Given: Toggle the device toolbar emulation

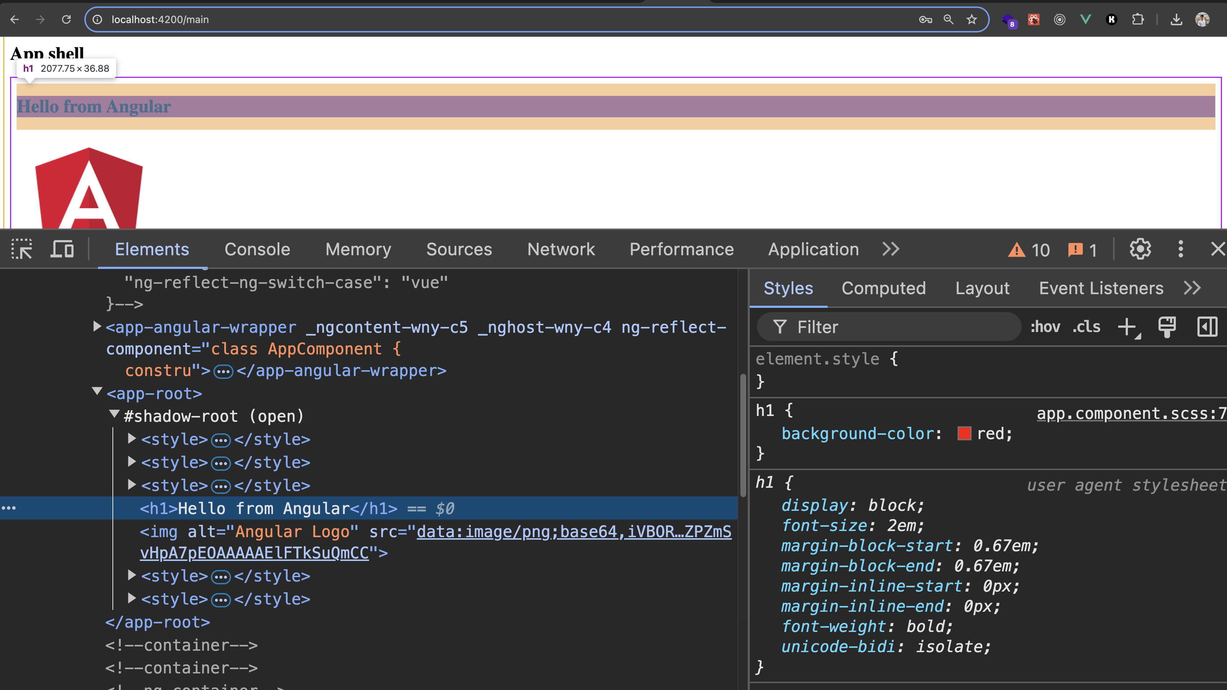Looking at the screenshot, I should click(61, 249).
